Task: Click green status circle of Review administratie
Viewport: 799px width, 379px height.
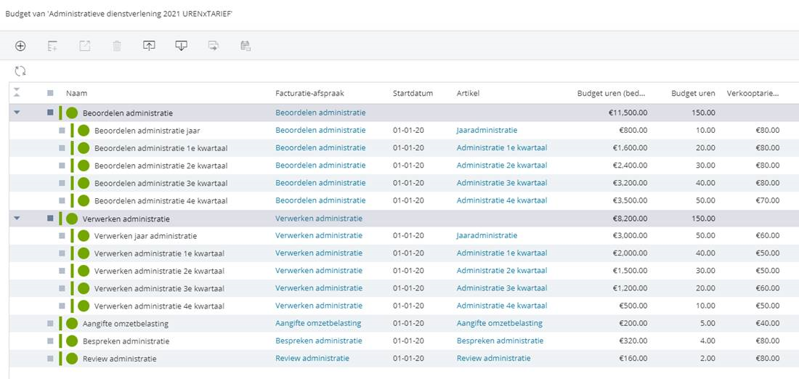Action: click(x=72, y=359)
